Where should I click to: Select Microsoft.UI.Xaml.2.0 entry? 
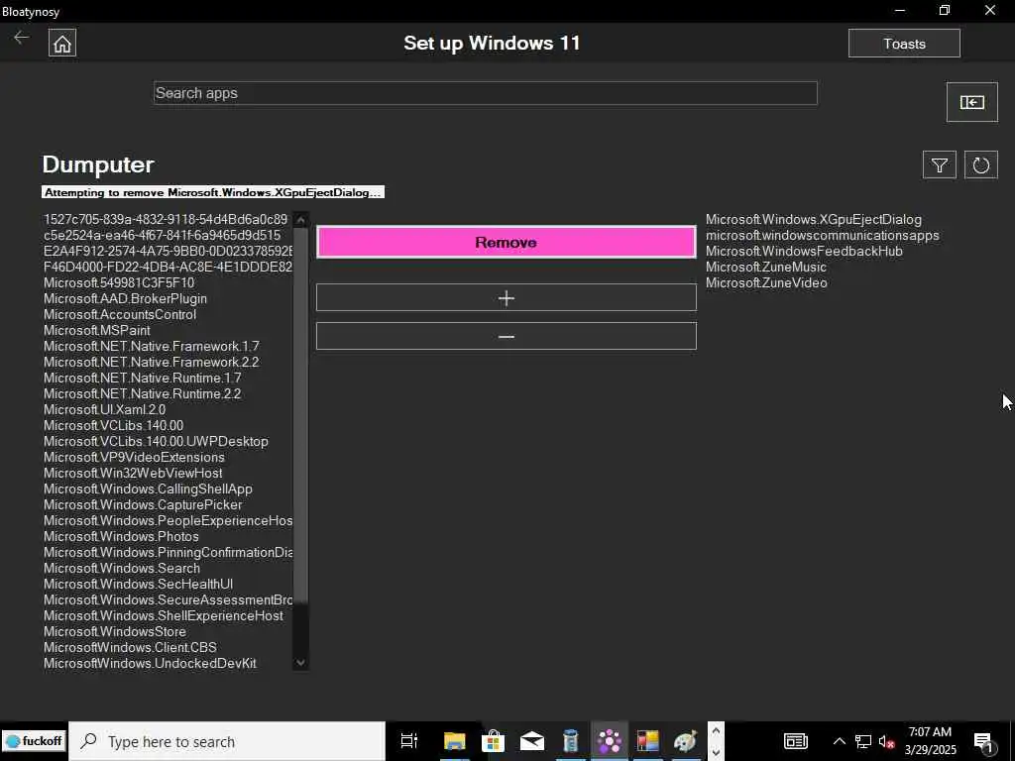click(x=105, y=409)
